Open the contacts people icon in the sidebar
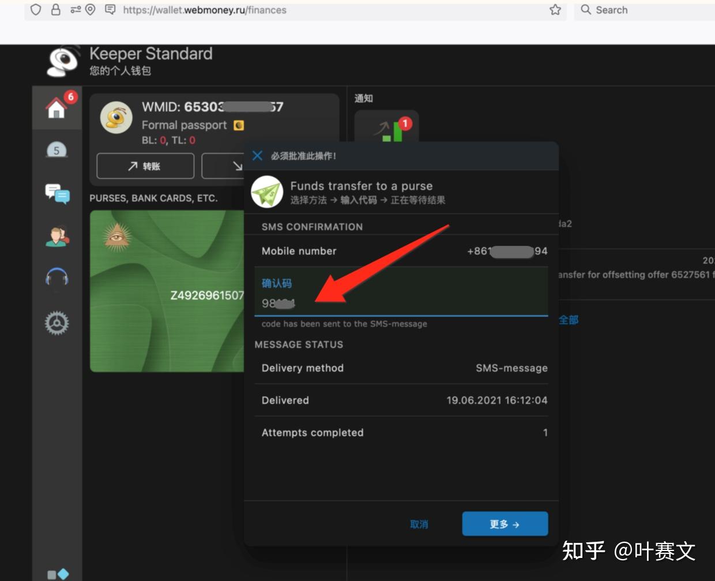This screenshot has width=715, height=581. (x=57, y=236)
